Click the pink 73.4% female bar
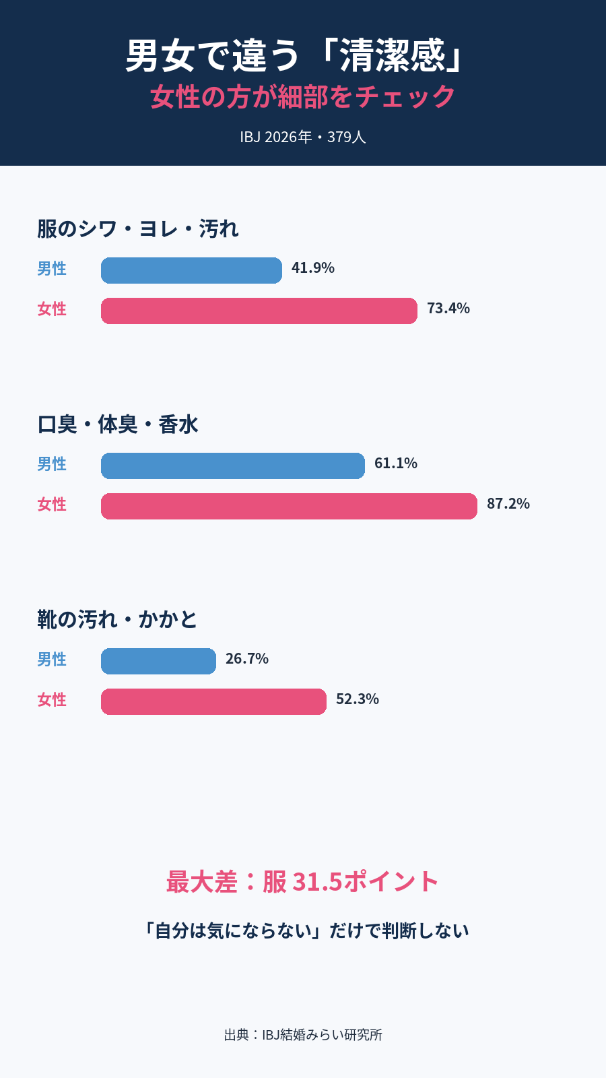The image size is (606, 1078). [259, 311]
